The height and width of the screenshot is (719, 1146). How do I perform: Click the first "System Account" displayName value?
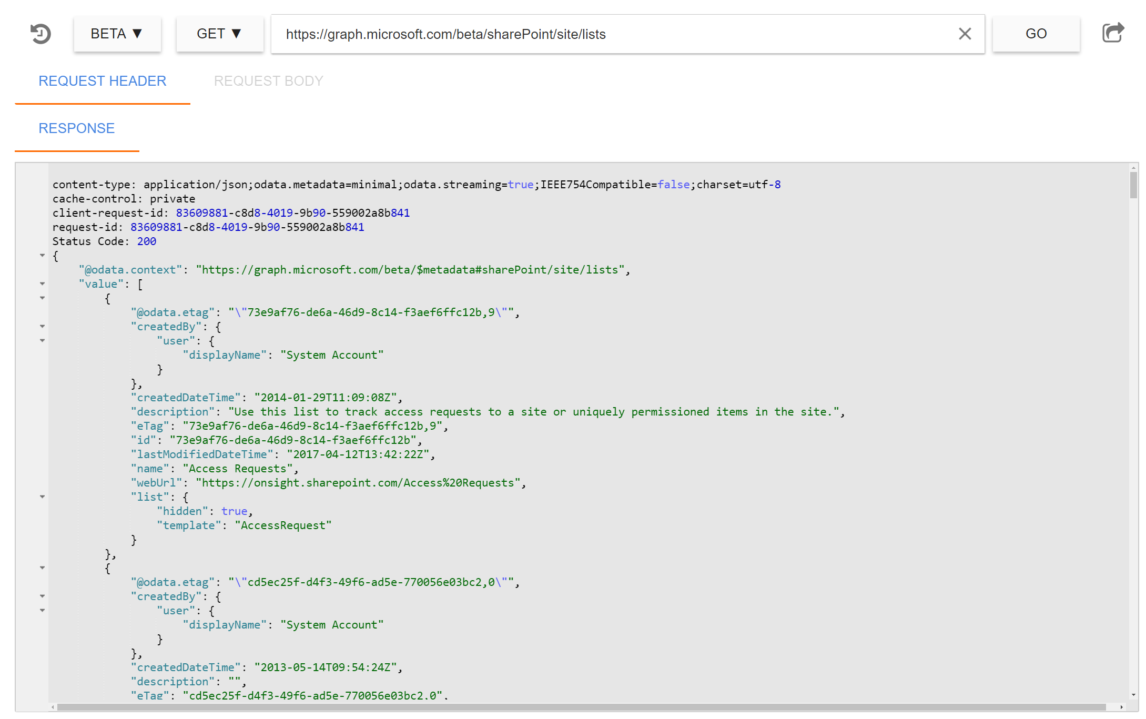coord(332,355)
